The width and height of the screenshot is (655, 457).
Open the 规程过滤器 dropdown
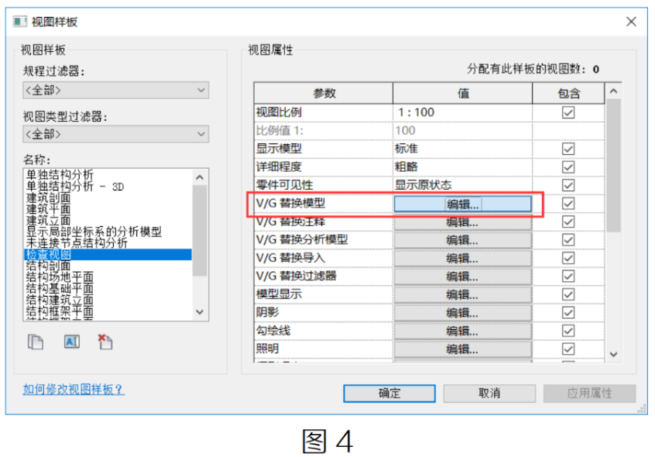click(115, 90)
